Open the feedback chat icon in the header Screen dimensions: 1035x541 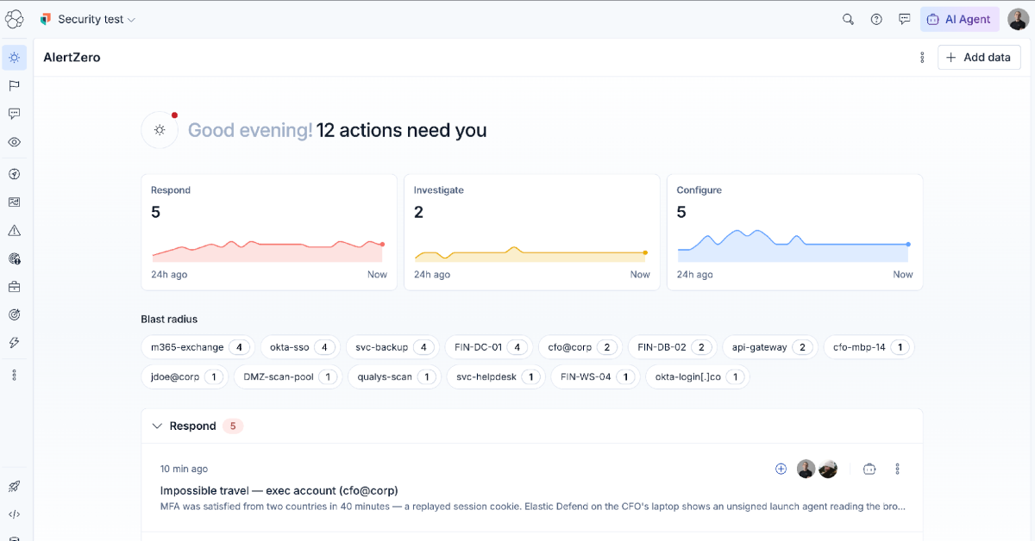pyautogui.click(x=905, y=19)
